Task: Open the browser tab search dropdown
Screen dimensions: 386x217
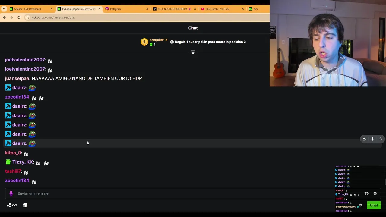Action: coord(4,9)
